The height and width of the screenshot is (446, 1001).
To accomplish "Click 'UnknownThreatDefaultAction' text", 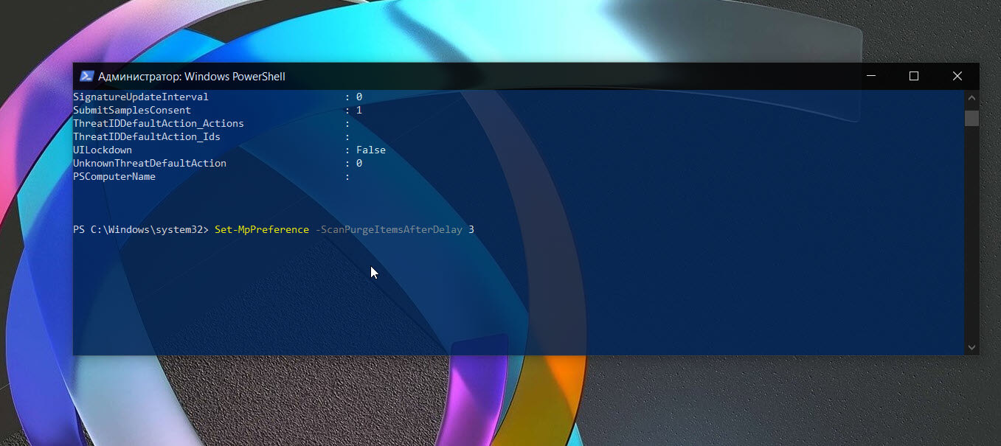I will pyautogui.click(x=150, y=164).
